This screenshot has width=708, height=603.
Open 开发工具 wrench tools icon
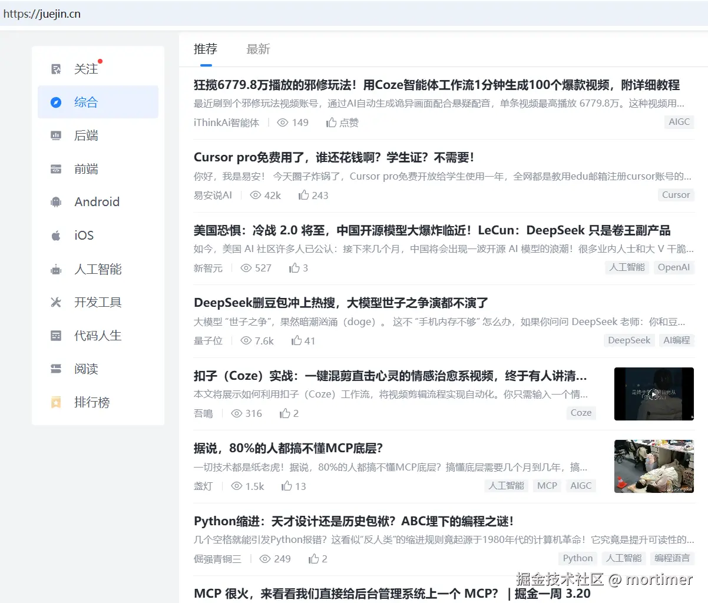pyautogui.click(x=56, y=303)
